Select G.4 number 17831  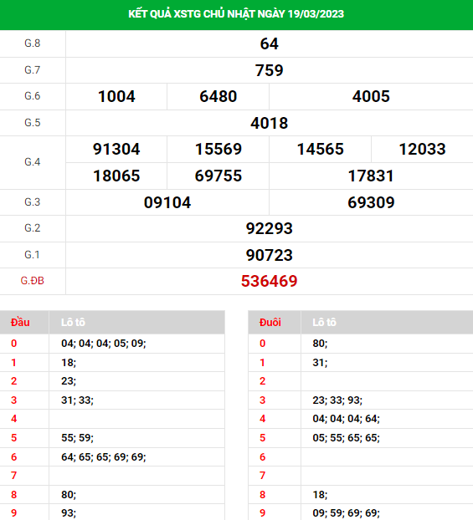pos(371,176)
